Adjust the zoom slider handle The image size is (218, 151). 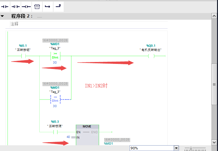(x=190, y=148)
